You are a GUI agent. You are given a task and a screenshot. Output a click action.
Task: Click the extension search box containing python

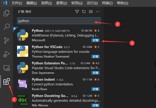[x=59, y=21]
